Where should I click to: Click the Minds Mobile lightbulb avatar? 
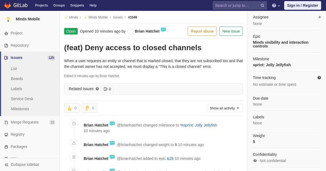coord(8,19)
